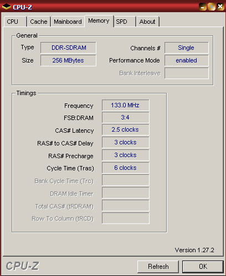Select the 256 MBytes size value

click(x=68, y=60)
